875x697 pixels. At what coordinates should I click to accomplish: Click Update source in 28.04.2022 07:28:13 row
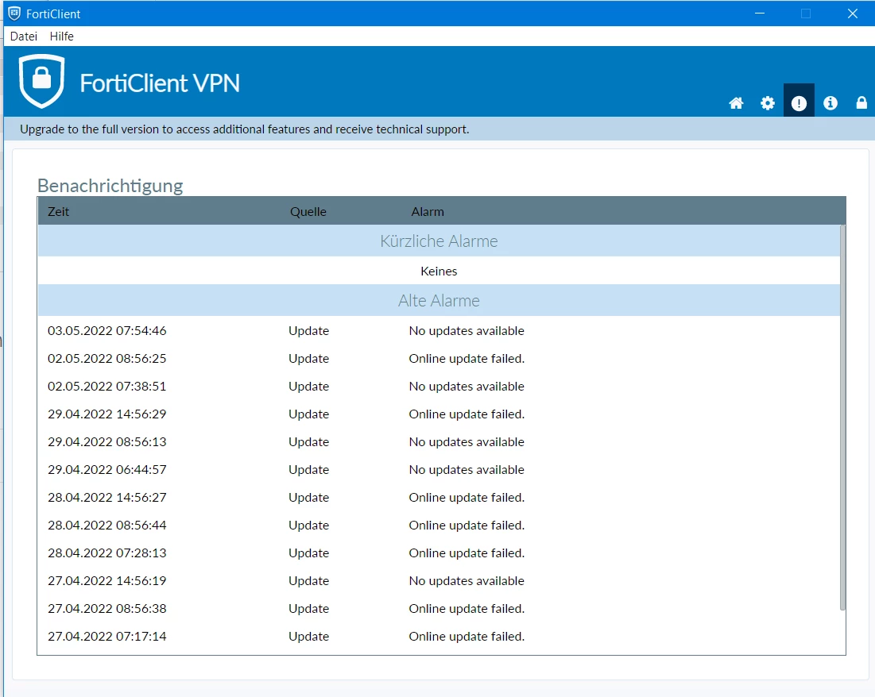[x=308, y=553]
